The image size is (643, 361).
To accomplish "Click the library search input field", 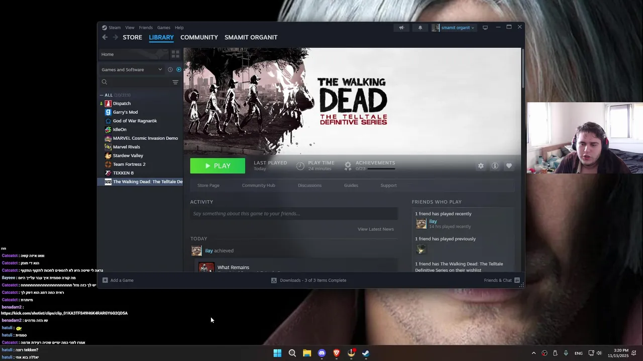I will 140,82.
